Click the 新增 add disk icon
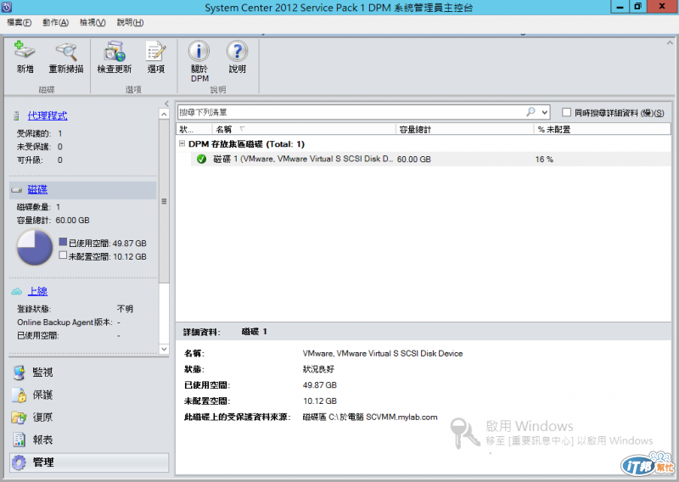679x482 pixels. (x=25, y=50)
